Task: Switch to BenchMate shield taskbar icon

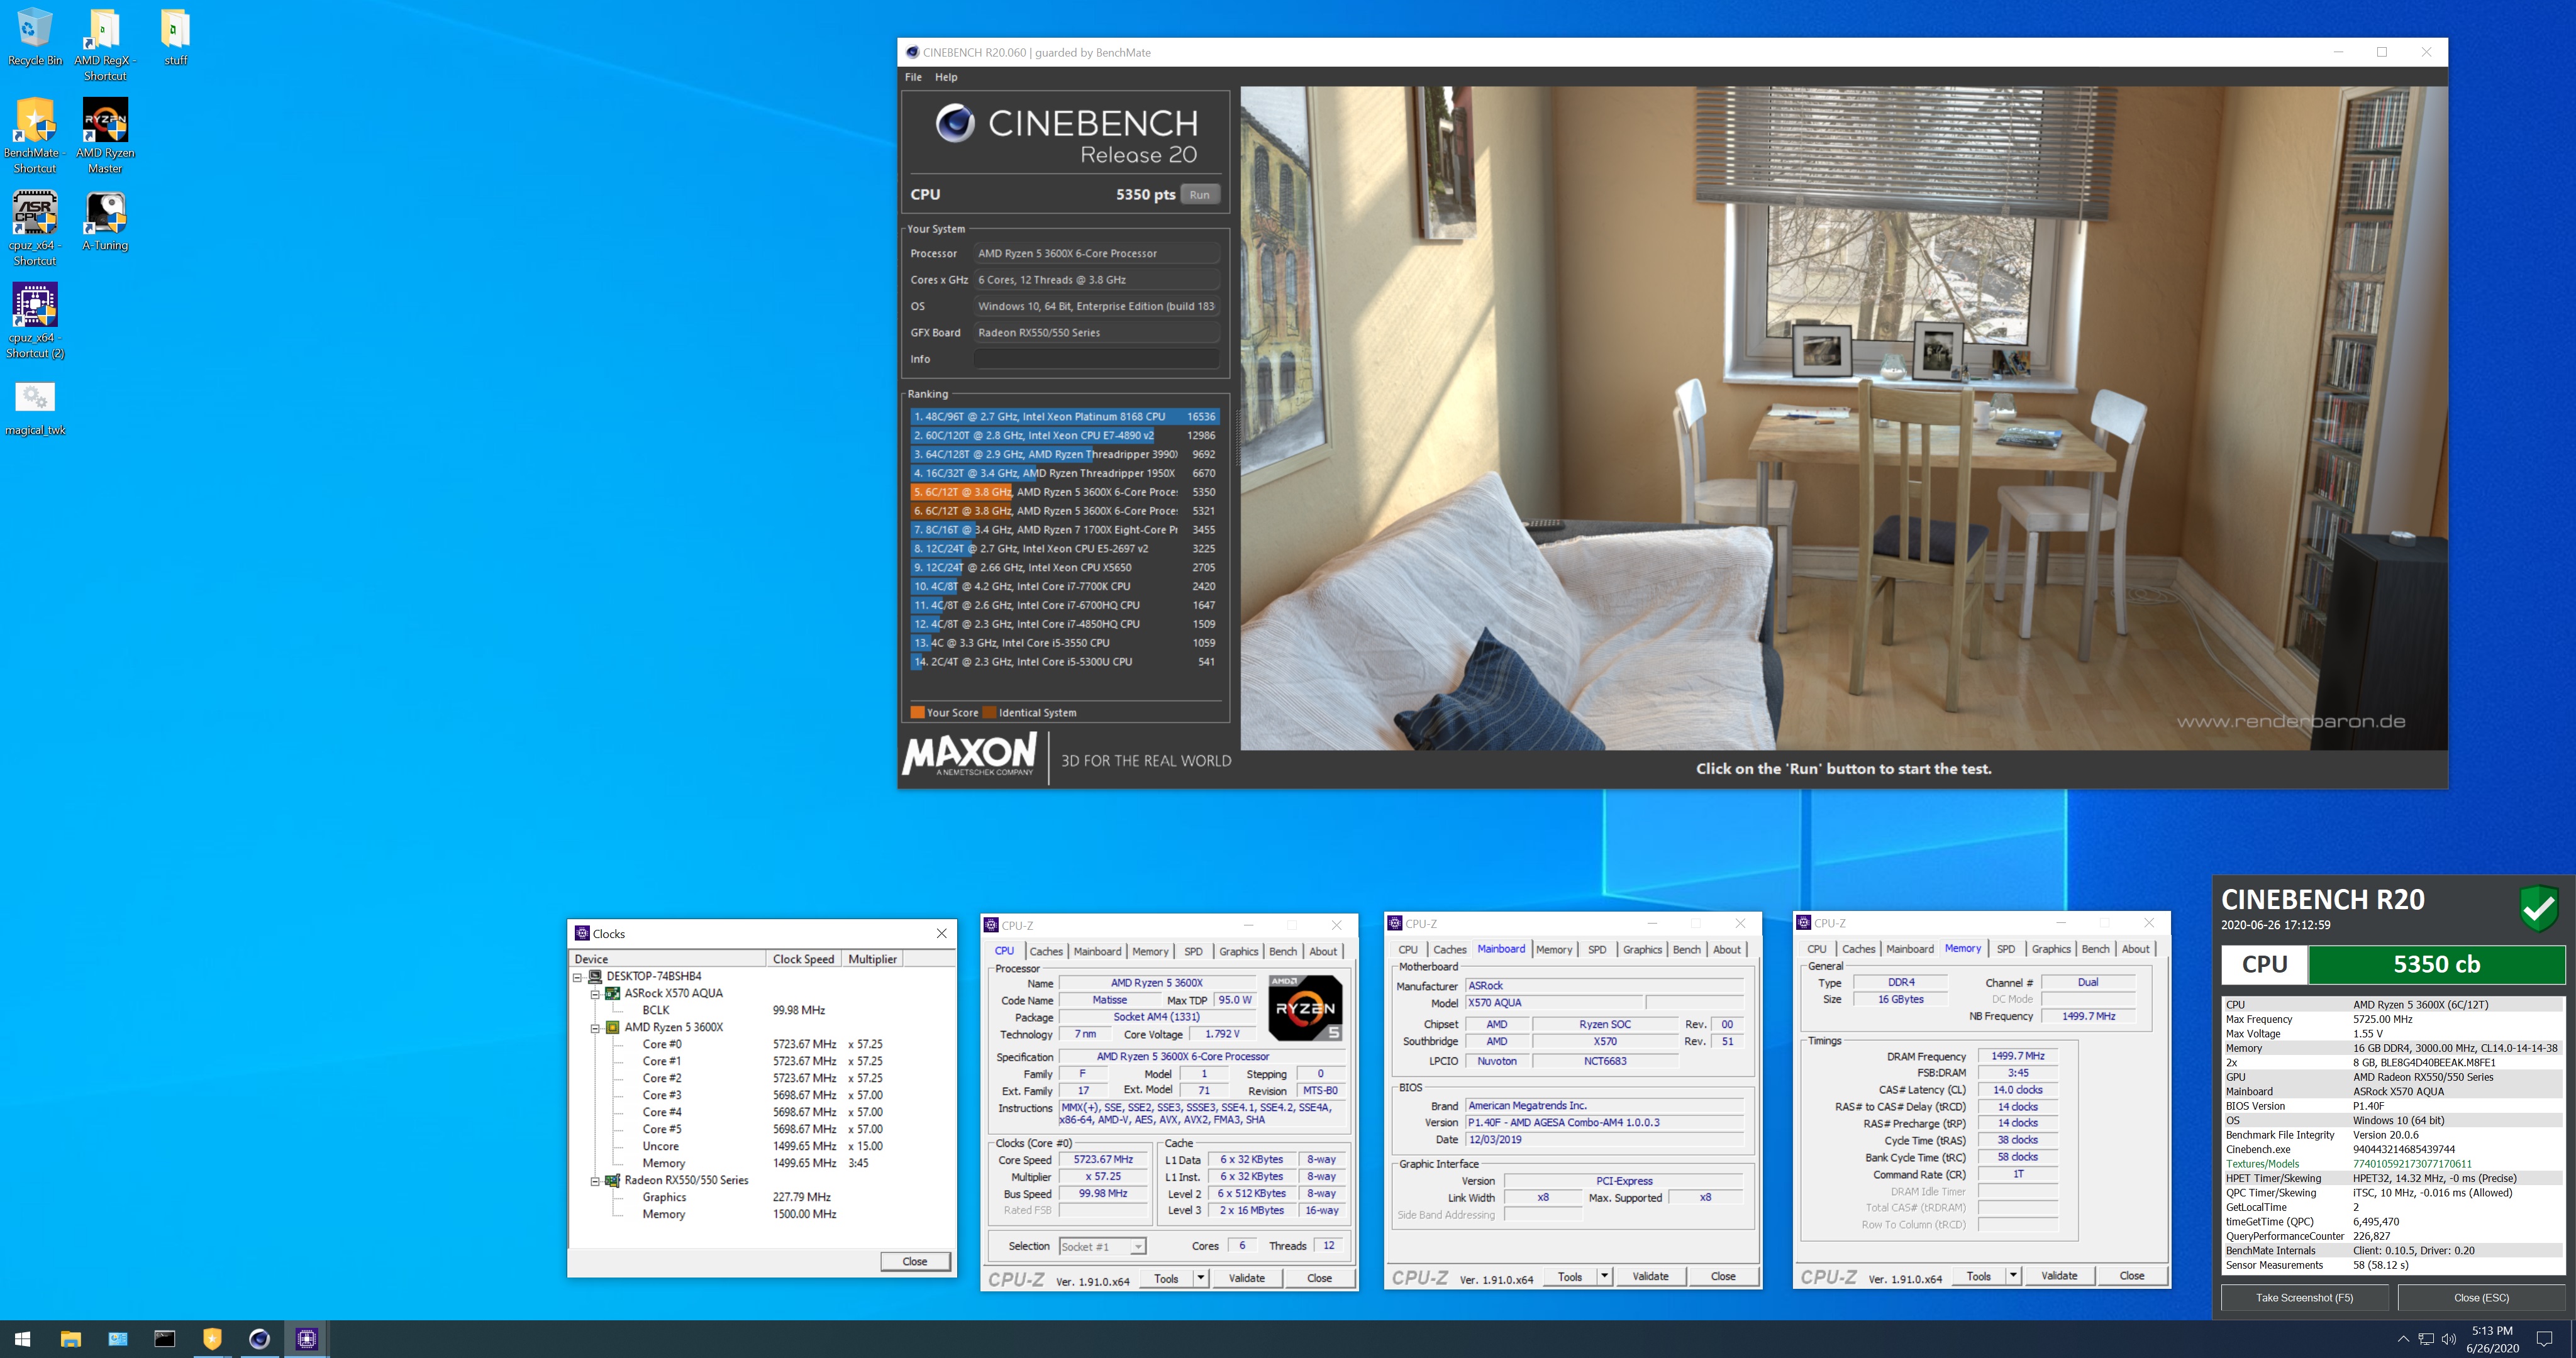Action: pos(211,1338)
